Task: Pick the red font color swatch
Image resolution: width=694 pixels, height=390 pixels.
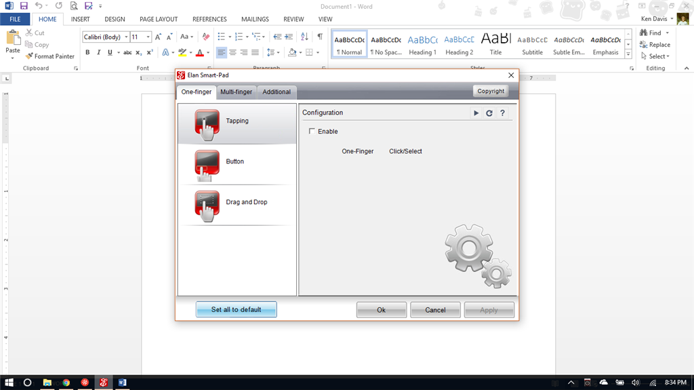Action: pyautogui.click(x=200, y=52)
